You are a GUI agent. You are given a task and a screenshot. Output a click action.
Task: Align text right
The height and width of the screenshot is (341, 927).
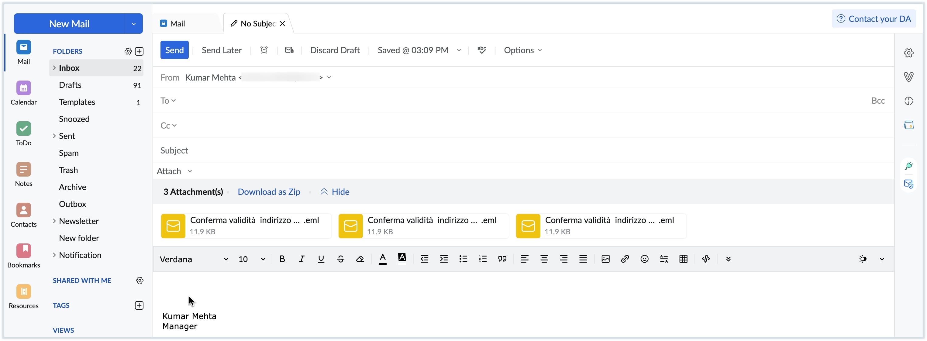563,259
